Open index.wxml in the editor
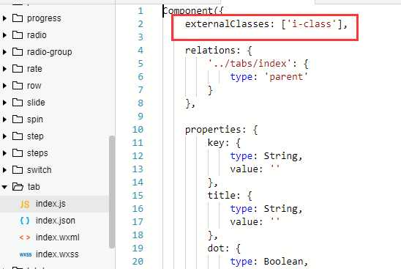The width and height of the screenshot is (401, 269). (58, 237)
